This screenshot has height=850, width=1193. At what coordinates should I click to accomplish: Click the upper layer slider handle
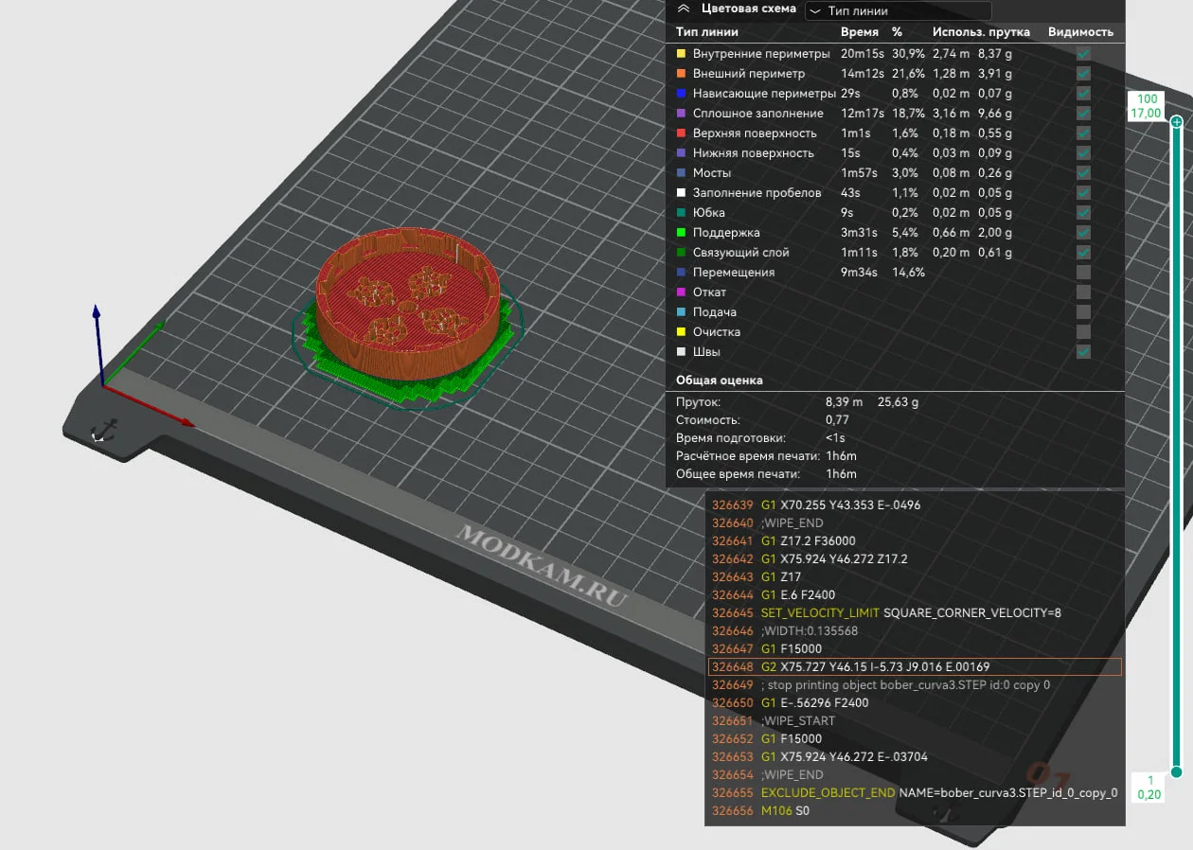(x=1176, y=122)
